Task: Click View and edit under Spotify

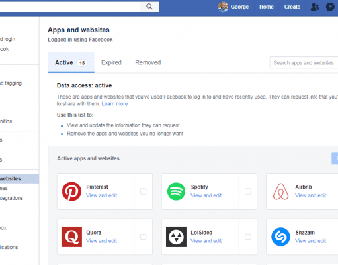Action: (206, 195)
